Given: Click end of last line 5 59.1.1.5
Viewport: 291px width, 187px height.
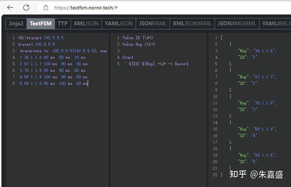Looking at the screenshot, I should [88, 84].
